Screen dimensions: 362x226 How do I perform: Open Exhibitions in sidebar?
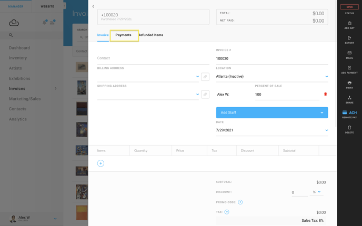(19, 78)
